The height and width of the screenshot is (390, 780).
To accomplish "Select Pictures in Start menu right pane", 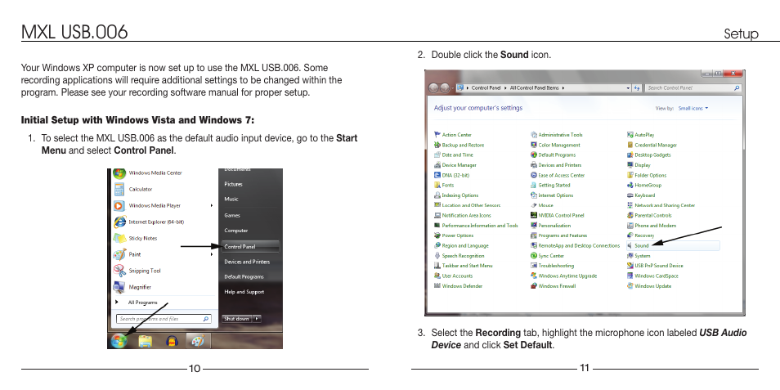I will (233, 184).
